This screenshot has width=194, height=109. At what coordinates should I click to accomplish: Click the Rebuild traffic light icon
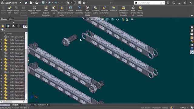(75, 3)
